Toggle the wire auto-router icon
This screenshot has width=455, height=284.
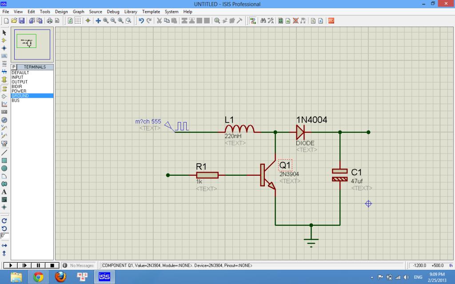pyautogui.click(x=252, y=20)
